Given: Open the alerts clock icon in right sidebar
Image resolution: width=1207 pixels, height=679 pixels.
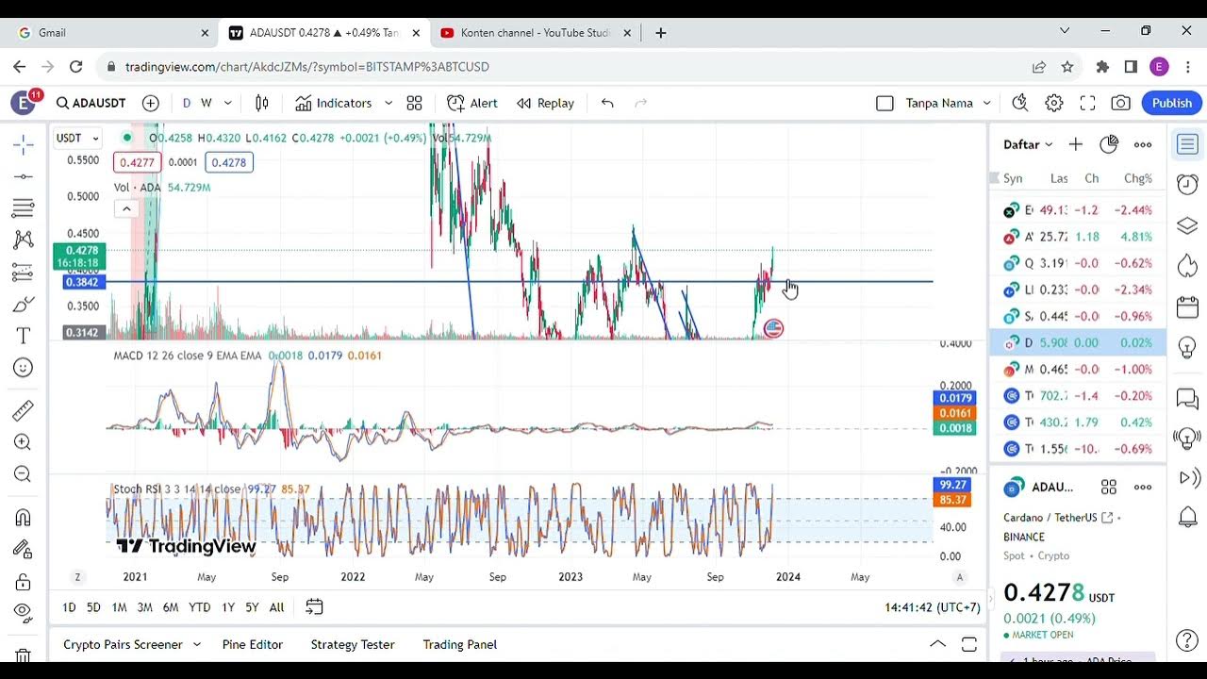Looking at the screenshot, I should 1187,185.
